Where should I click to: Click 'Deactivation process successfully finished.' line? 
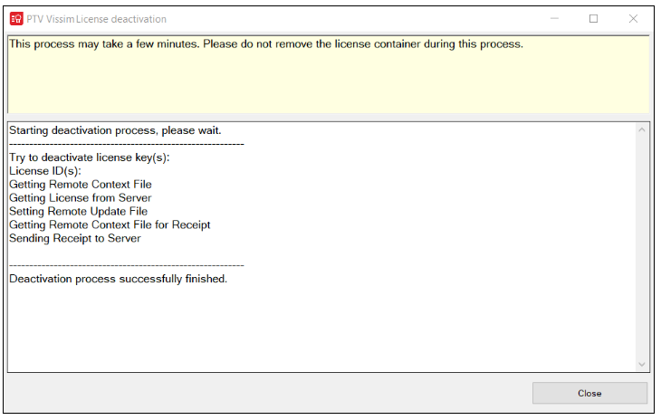pyautogui.click(x=118, y=279)
